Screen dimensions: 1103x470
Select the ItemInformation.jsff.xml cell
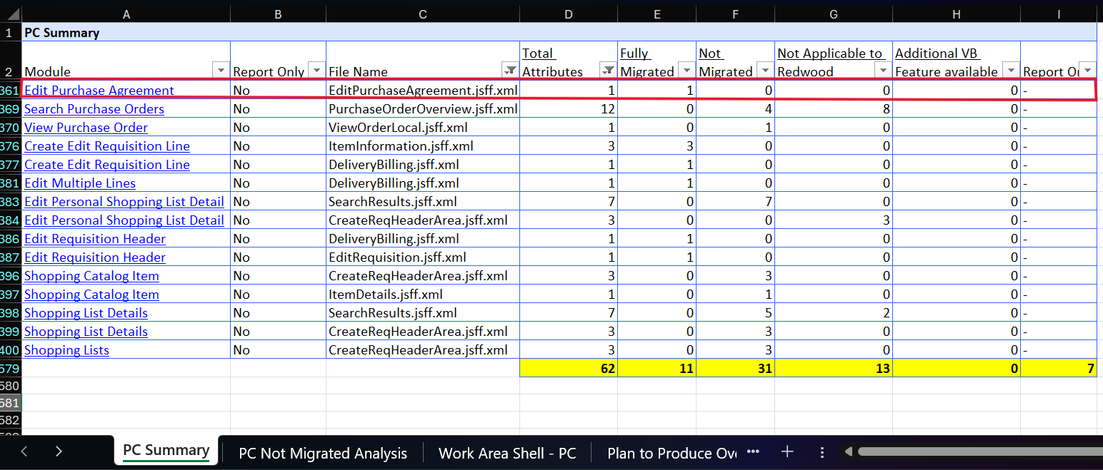coord(423,146)
